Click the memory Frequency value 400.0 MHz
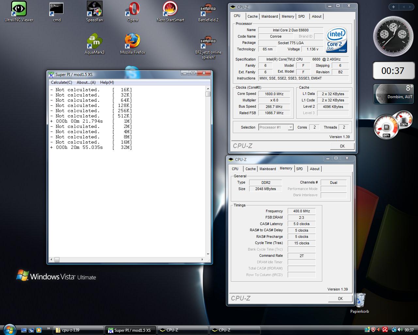This screenshot has height=335, width=418. click(301, 211)
